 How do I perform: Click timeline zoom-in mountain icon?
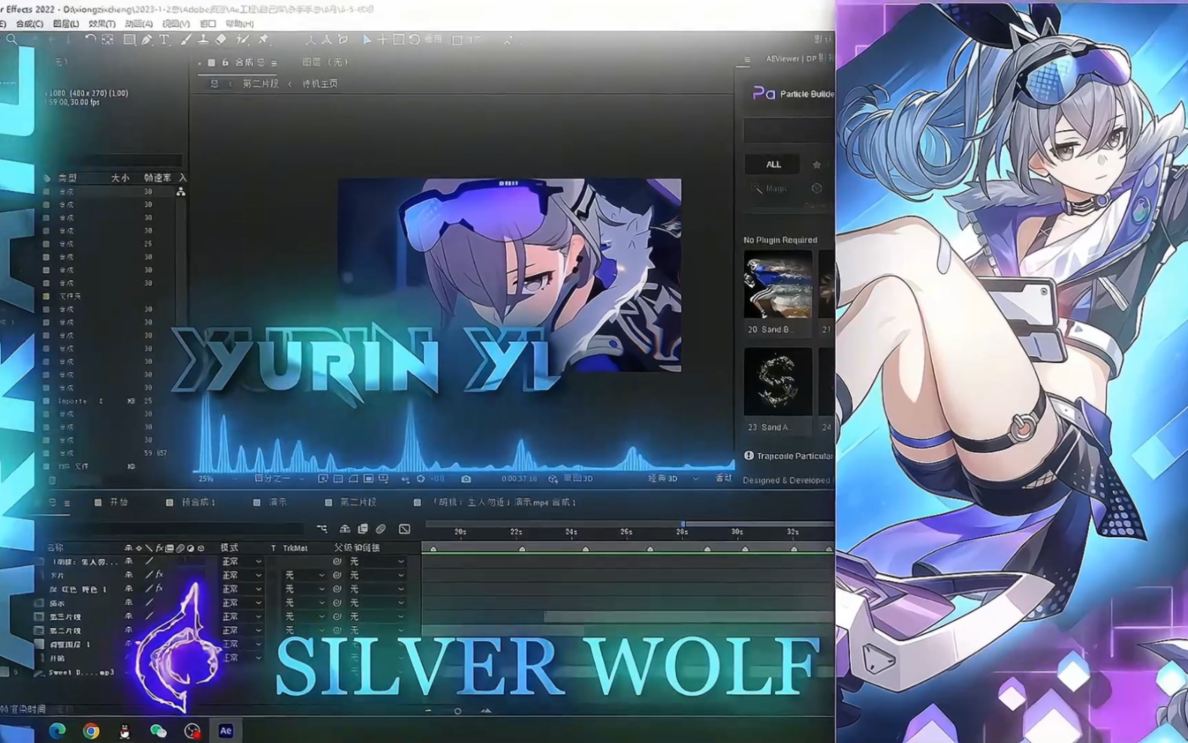click(x=486, y=710)
